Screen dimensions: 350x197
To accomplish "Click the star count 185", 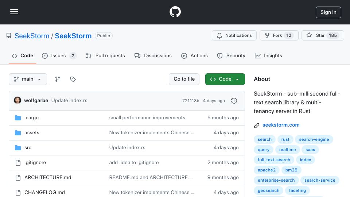I will [332, 35].
